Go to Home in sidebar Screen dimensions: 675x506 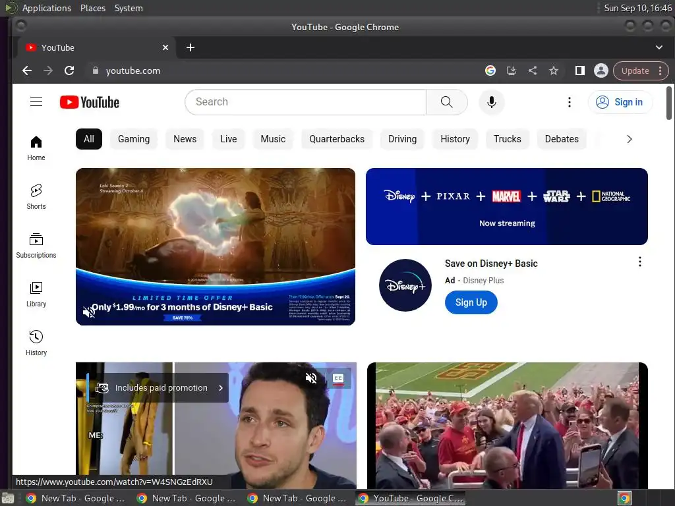36,148
